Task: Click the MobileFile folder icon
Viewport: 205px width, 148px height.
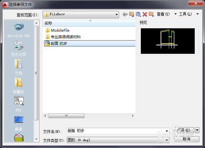Action: [47, 30]
